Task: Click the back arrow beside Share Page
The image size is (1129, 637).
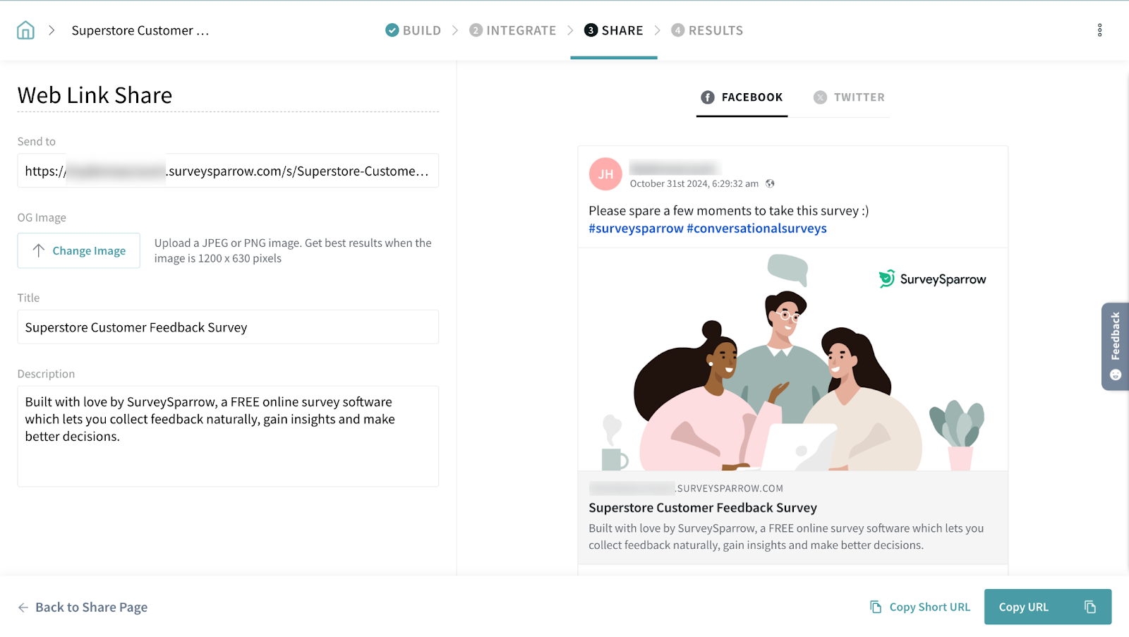Action: click(x=23, y=607)
